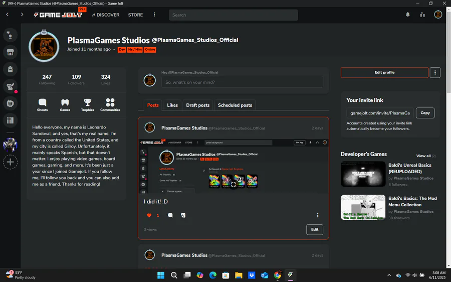451x282 pixels.
Task: Select the Posts tab
Action: point(153,105)
